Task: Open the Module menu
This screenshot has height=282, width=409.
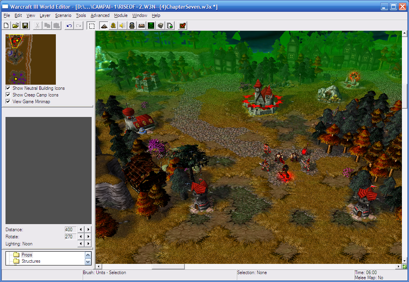Action: 121,15
